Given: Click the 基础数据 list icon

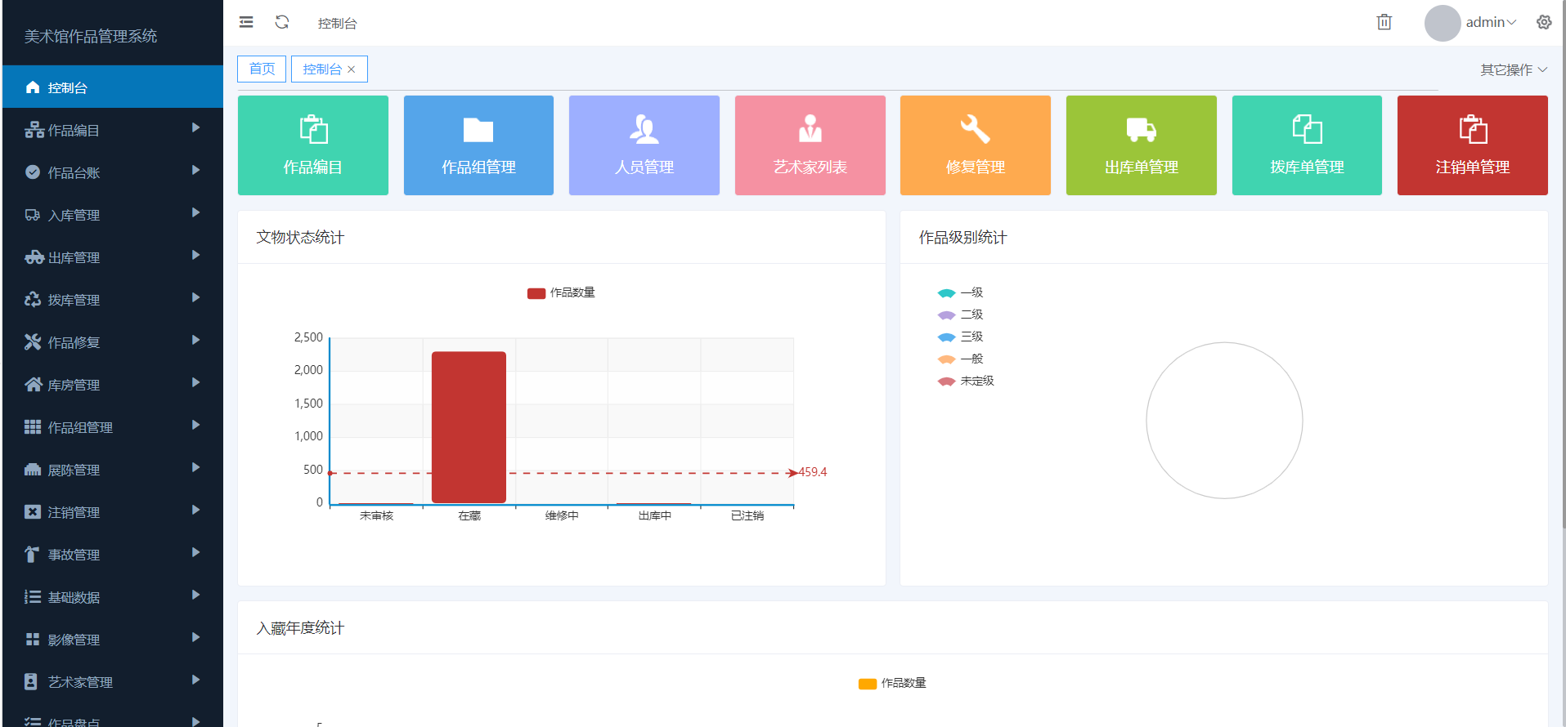Looking at the screenshot, I should (33, 597).
